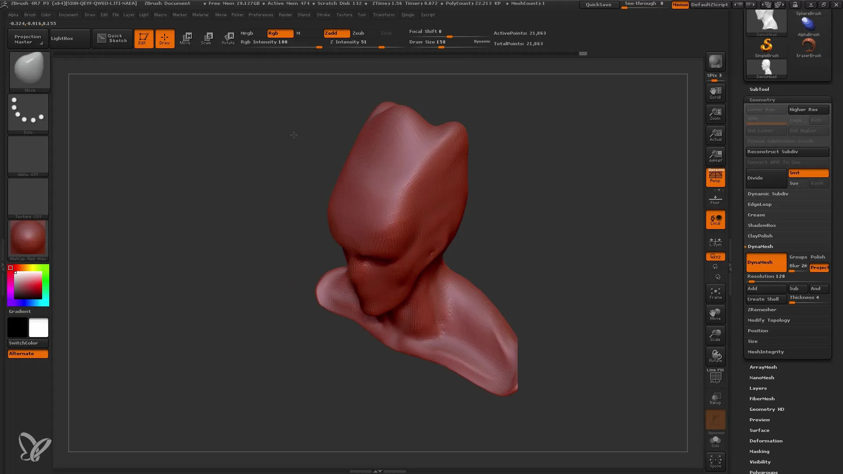Select the Zoom canvas icon
This screenshot has width=843, height=474.
tap(715, 114)
